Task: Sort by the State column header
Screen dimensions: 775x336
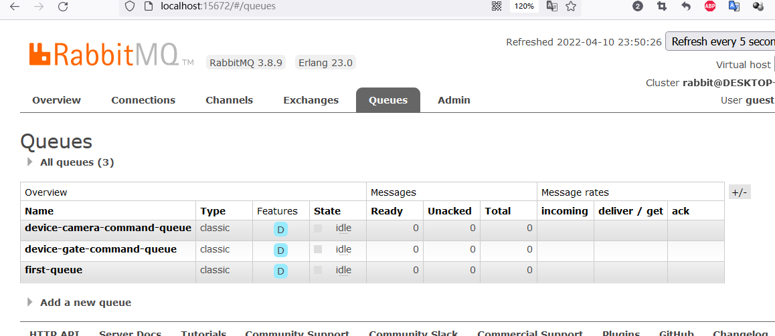Action: (327, 211)
